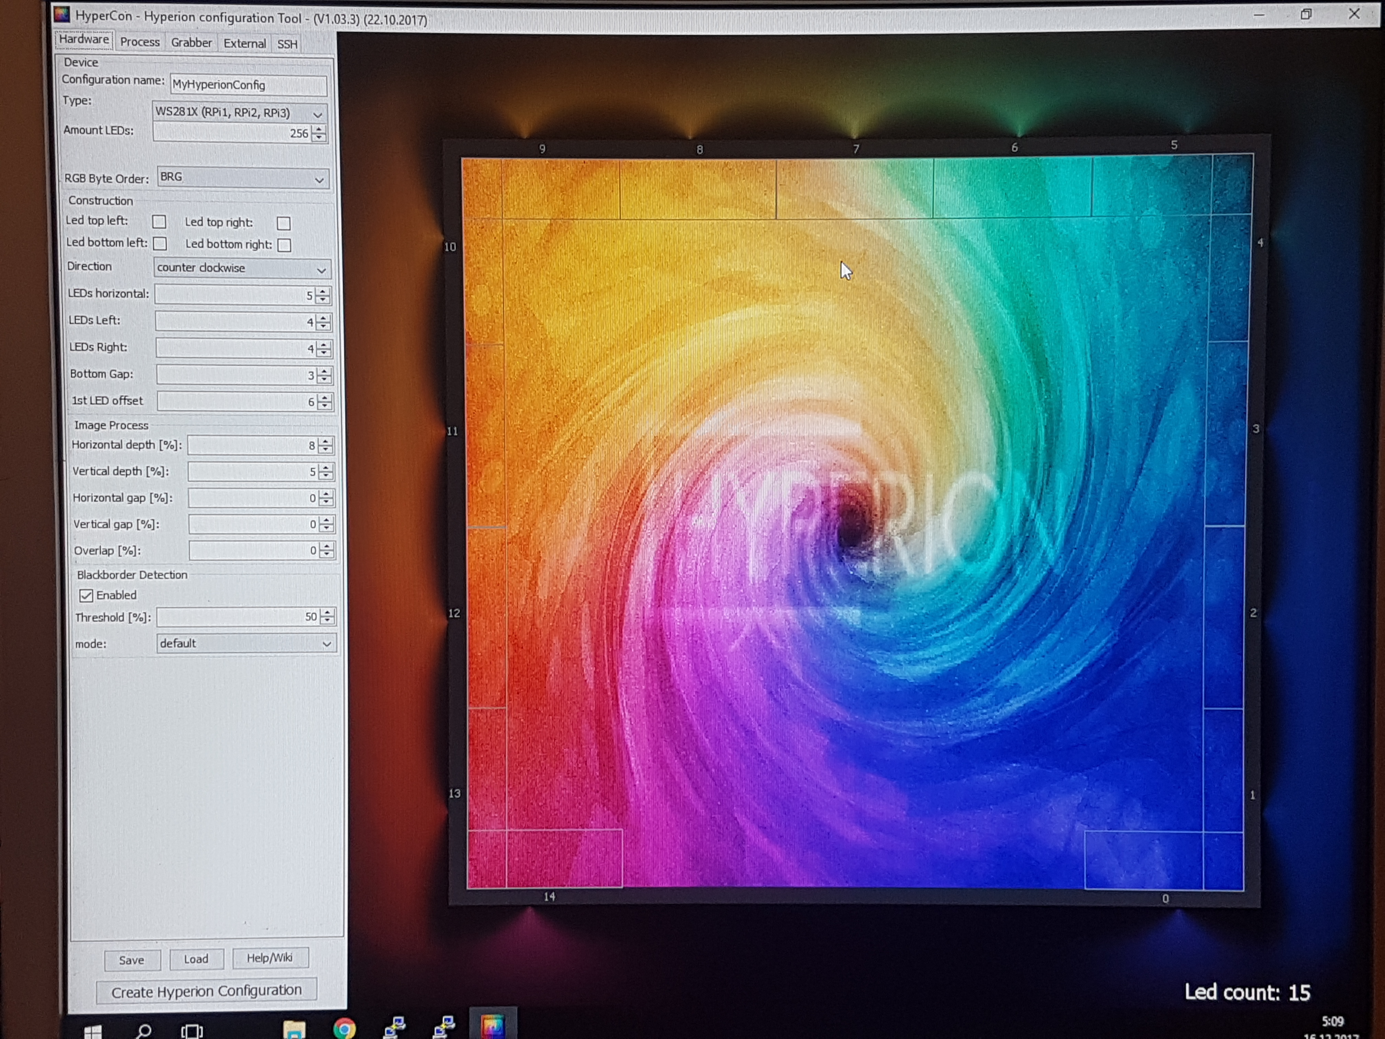Click the Help/Wiki button
Viewport: 1385px width, 1039px height.
click(269, 958)
